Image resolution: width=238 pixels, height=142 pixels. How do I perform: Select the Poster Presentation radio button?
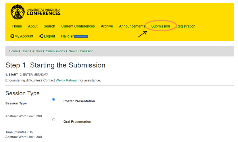54,99
